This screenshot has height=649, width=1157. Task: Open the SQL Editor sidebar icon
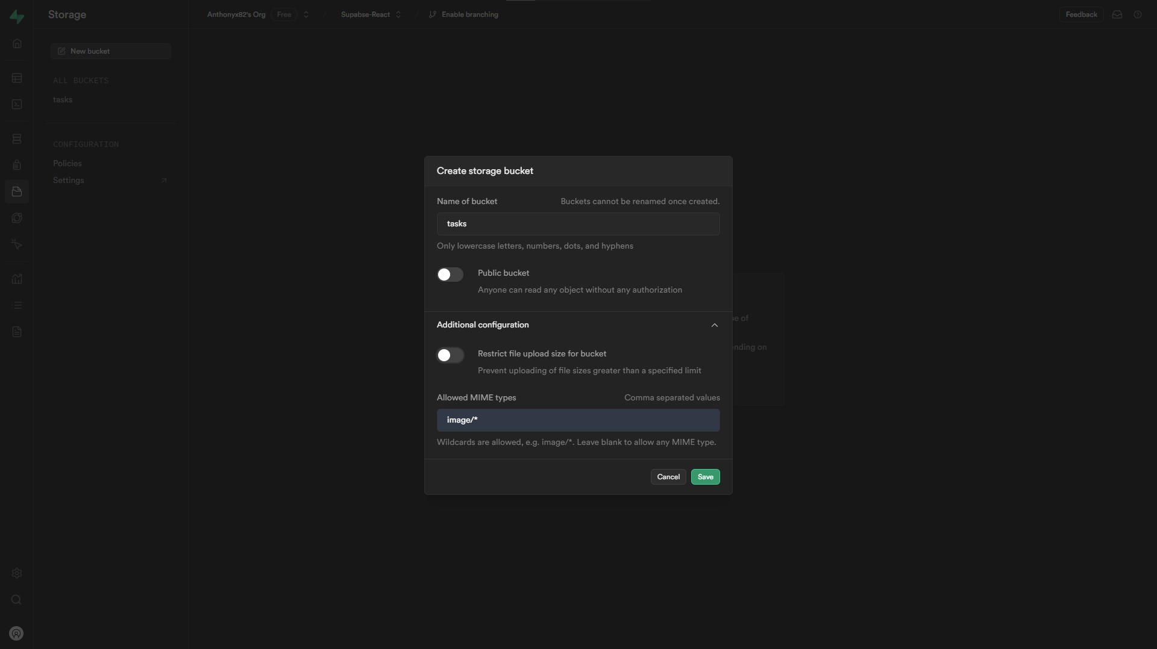coord(17,105)
